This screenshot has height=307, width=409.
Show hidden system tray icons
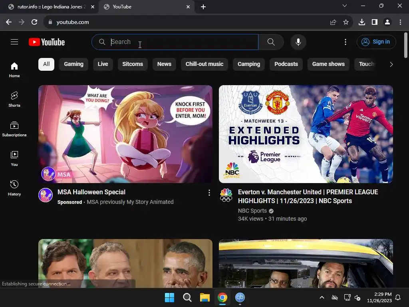(x=322, y=297)
